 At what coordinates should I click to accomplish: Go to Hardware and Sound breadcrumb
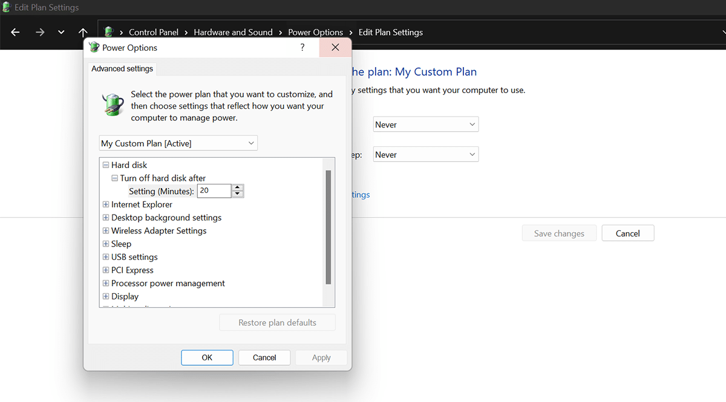233,32
